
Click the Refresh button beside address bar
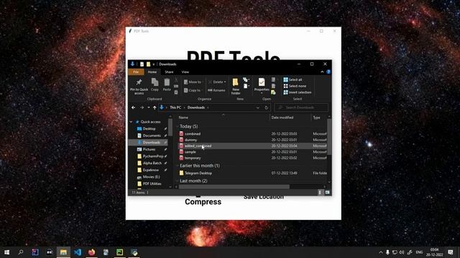pyautogui.click(x=267, y=107)
